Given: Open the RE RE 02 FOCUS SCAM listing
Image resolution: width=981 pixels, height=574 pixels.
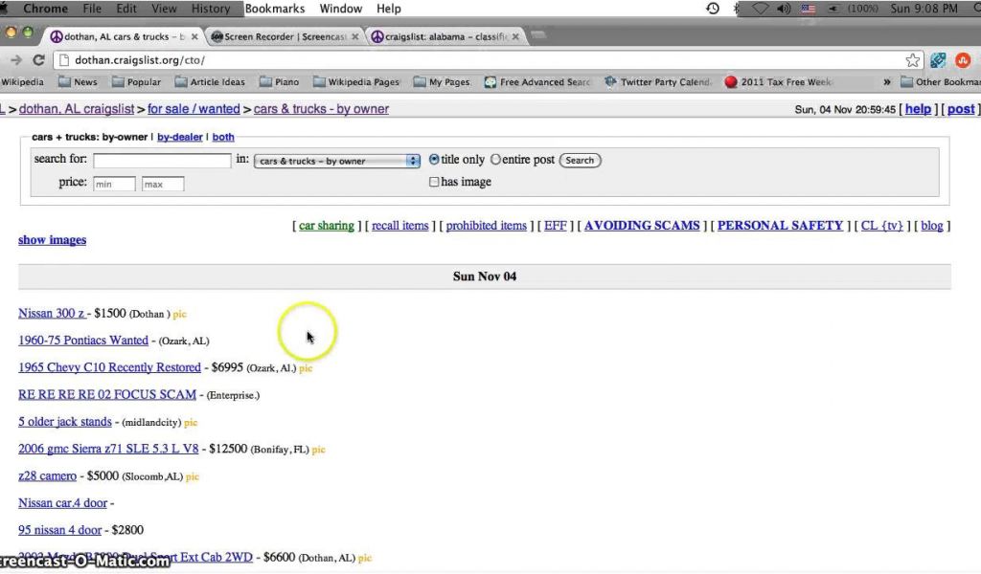Looking at the screenshot, I should tap(107, 395).
